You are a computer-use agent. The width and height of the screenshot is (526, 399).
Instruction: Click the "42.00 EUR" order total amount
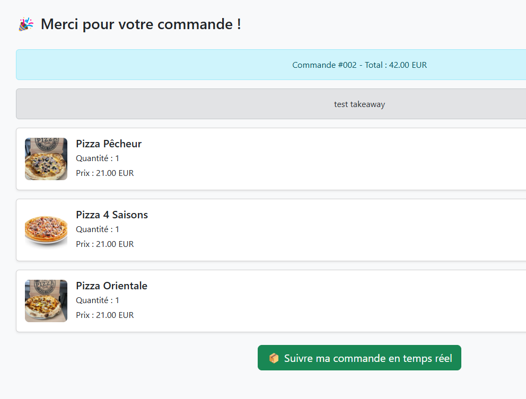pos(408,65)
